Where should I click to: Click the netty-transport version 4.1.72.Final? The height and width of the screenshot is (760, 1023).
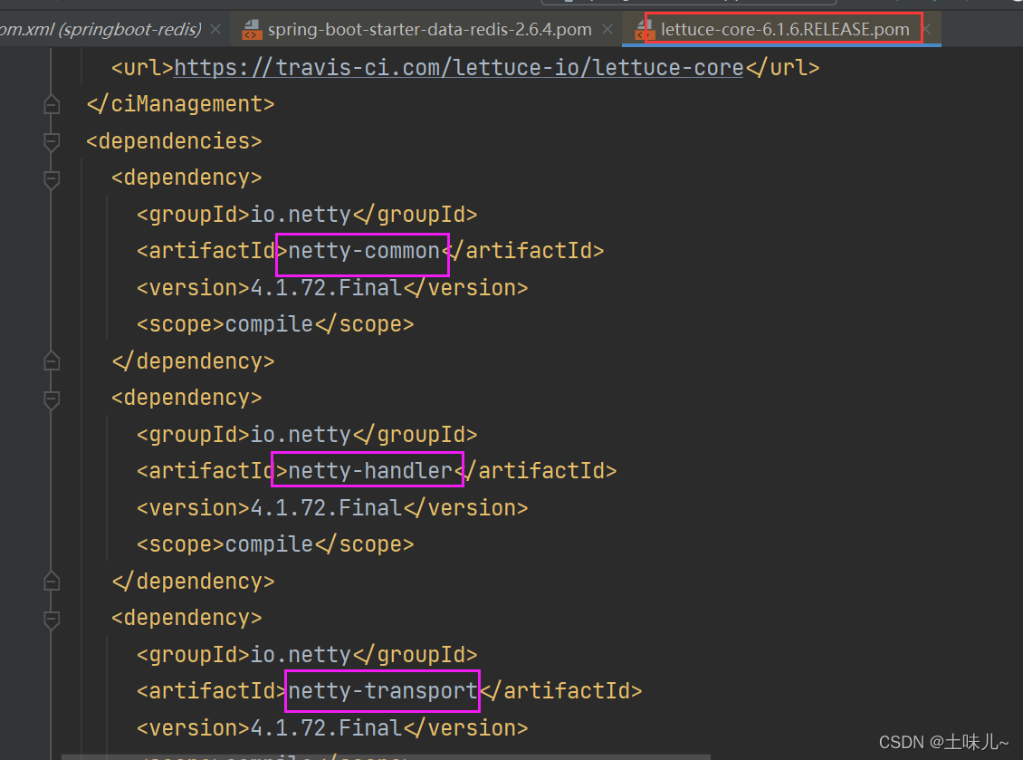tap(326, 728)
